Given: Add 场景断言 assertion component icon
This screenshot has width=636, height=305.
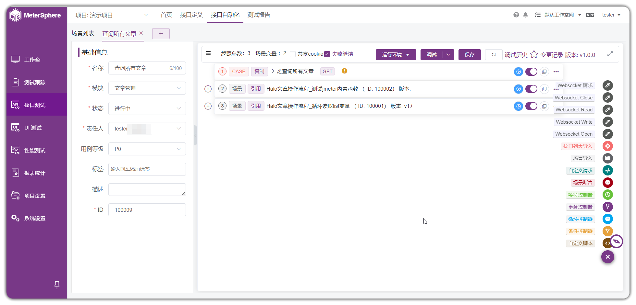Looking at the screenshot, I should pos(607,183).
